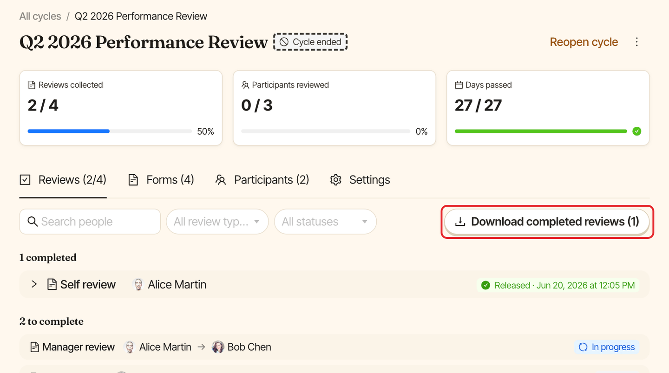
Task: Click Alice Martin's avatar in Manager review row
Action: coord(130,347)
